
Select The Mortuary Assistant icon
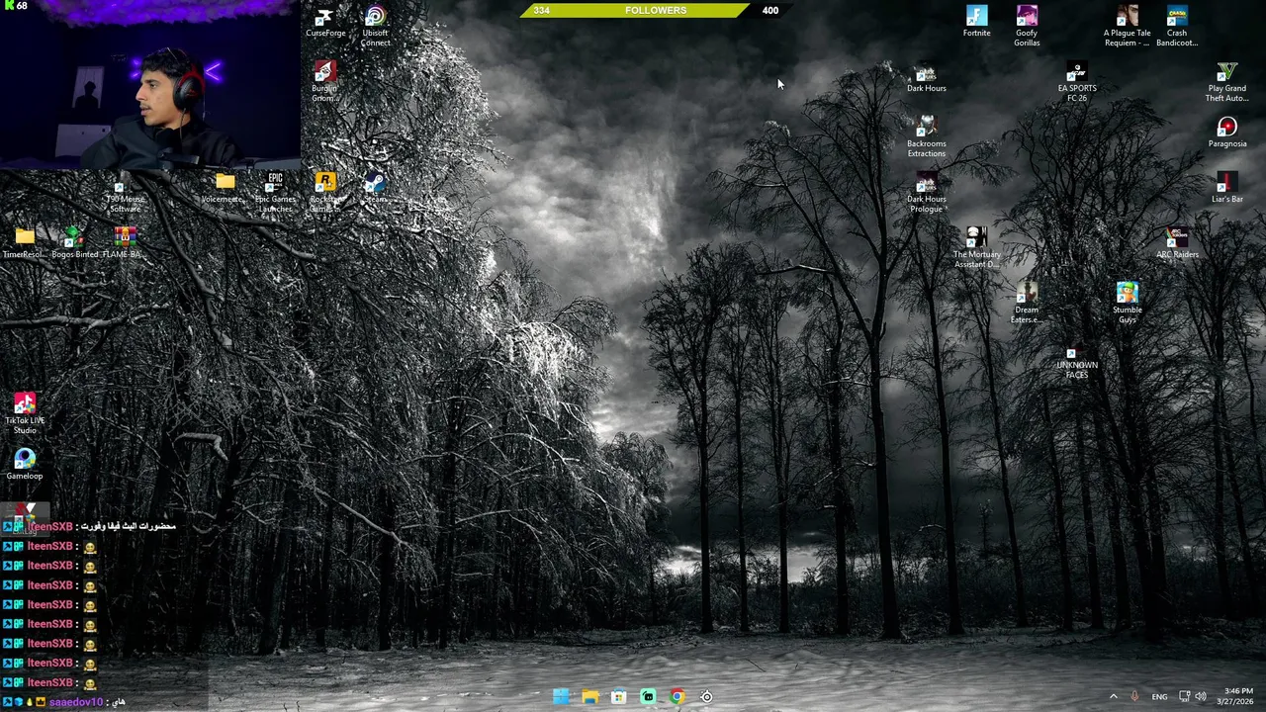pyautogui.click(x=976, y=248)
